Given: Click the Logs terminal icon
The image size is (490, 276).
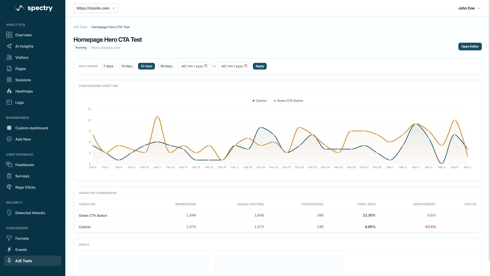Looking at the screenshot, I should pos(9,102).
